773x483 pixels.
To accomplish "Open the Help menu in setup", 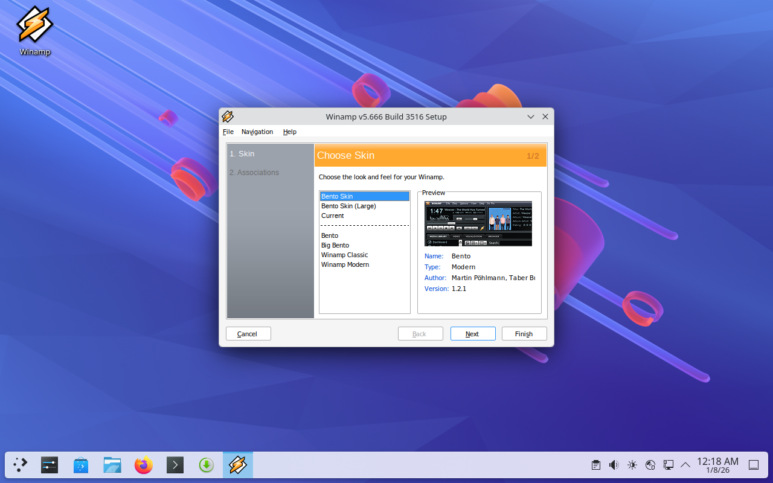I will pyautogui.click(x=290, y=132).
